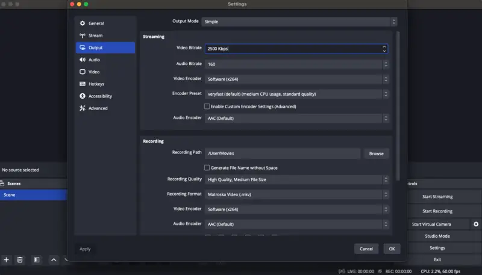Open virtual camera gear settings
The width and height of the screenshot is (482, 275).
476,224
